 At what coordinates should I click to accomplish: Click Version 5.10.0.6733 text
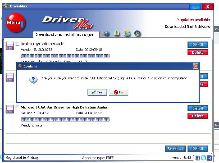coord(36,50)
